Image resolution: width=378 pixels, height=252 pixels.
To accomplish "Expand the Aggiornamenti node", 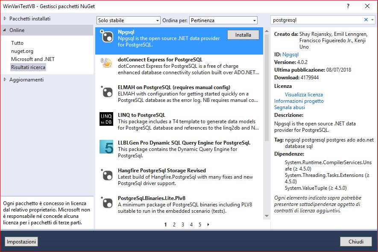I will pos(5,79).
